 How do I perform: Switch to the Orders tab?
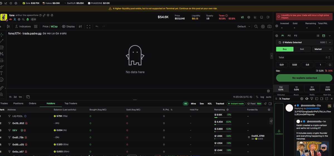click(33, 104)
